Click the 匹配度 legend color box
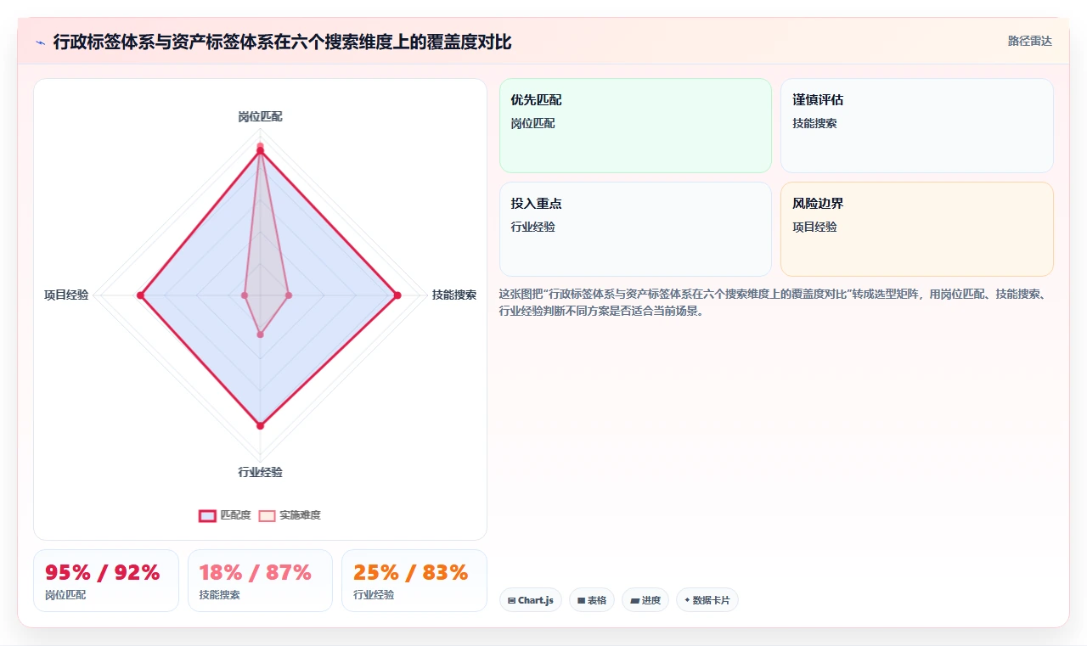Screen dimensions: 1087x646 pos(207,515)
